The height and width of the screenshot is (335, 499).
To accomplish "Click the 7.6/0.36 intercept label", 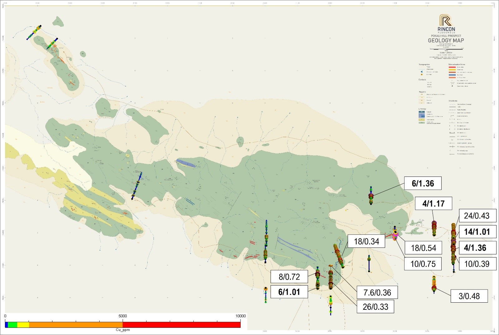I will pos(377,292).
